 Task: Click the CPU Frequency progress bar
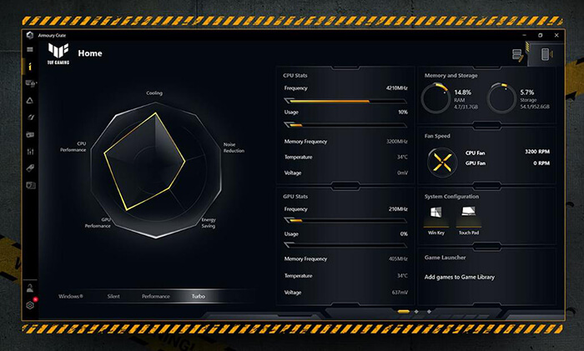click(345, 101)
